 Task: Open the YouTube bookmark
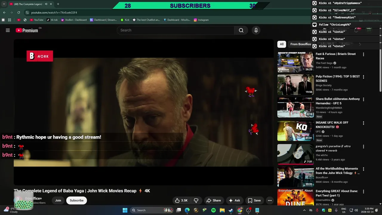(x=36, y=20)
